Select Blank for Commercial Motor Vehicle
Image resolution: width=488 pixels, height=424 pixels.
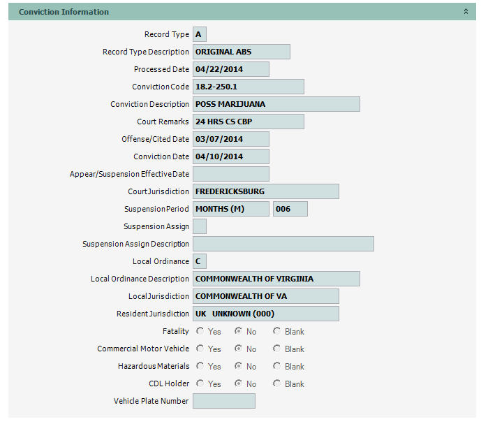click(x=277, y=349)
